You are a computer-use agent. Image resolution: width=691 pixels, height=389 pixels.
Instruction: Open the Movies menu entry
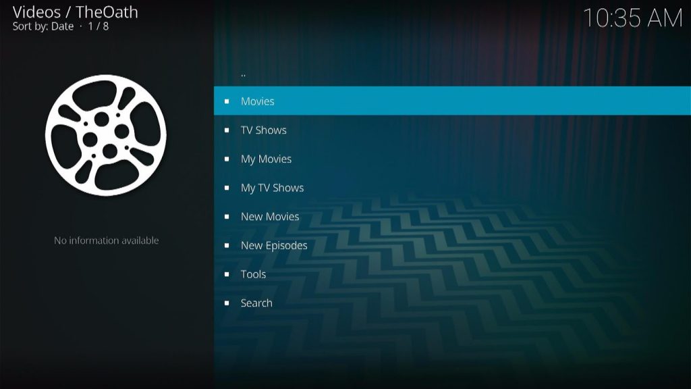(x=452, y=101)
